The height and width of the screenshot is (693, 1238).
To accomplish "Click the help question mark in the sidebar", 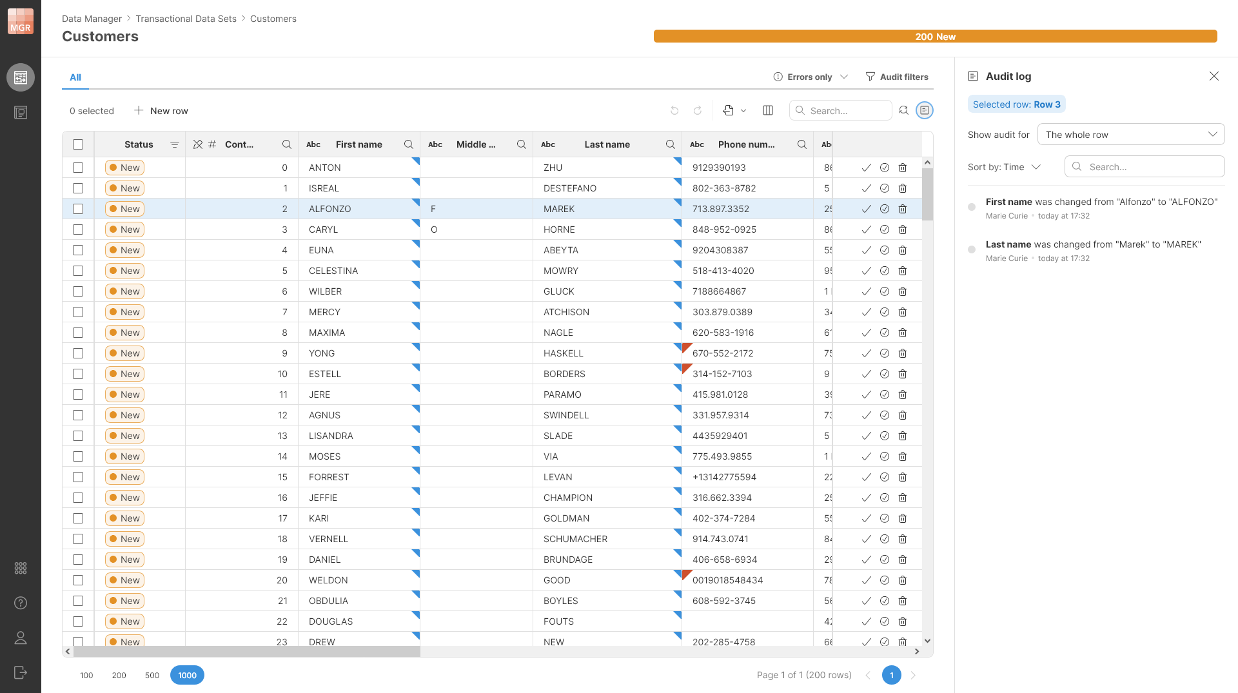I will pyautogui.click(x=20, y=603).
